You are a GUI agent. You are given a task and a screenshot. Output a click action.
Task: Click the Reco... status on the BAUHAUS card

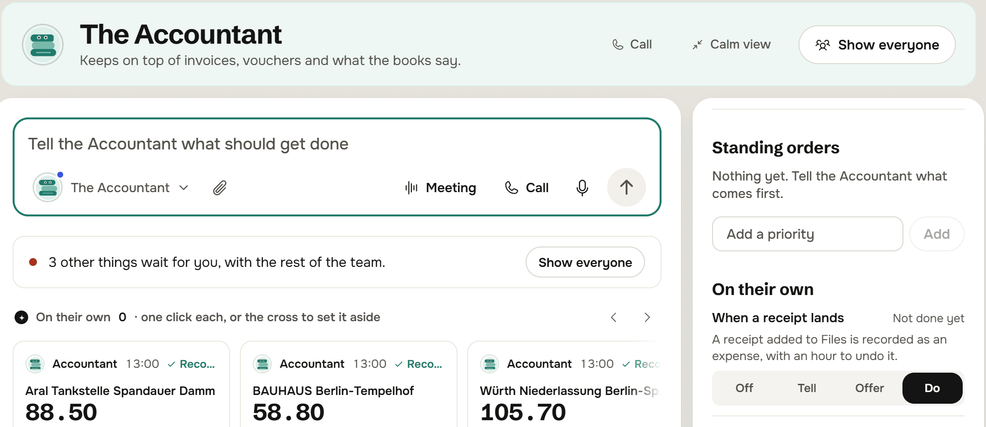(419, 364)
